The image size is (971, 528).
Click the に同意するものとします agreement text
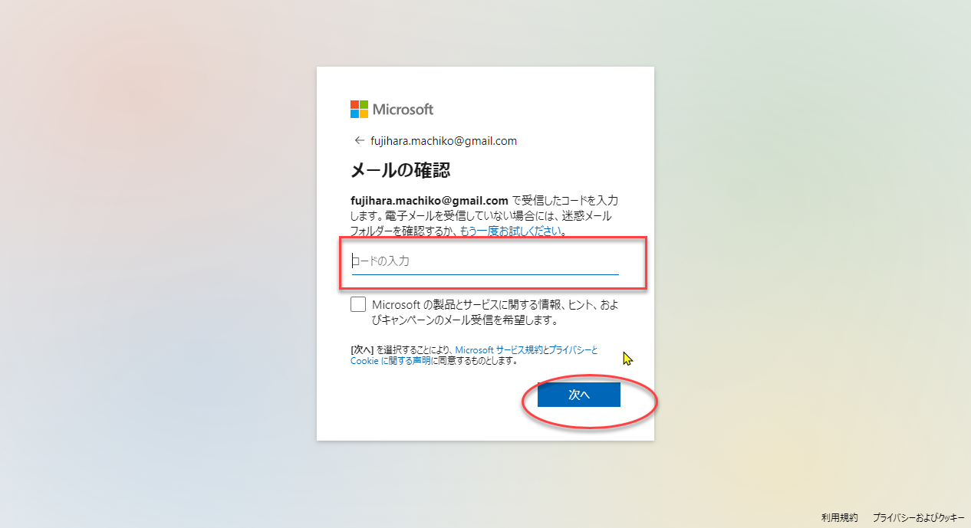pos(474,360)
